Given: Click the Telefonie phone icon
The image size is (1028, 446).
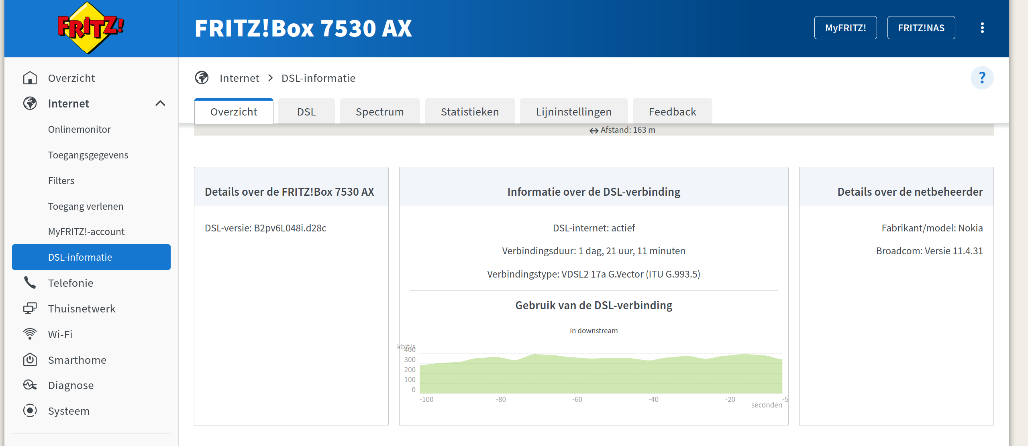Looking at the screenshot, I should pyautogui.click(x=30, y=283).
